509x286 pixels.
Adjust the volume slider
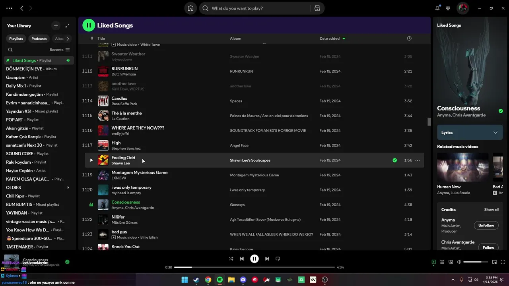coord(476,262)
